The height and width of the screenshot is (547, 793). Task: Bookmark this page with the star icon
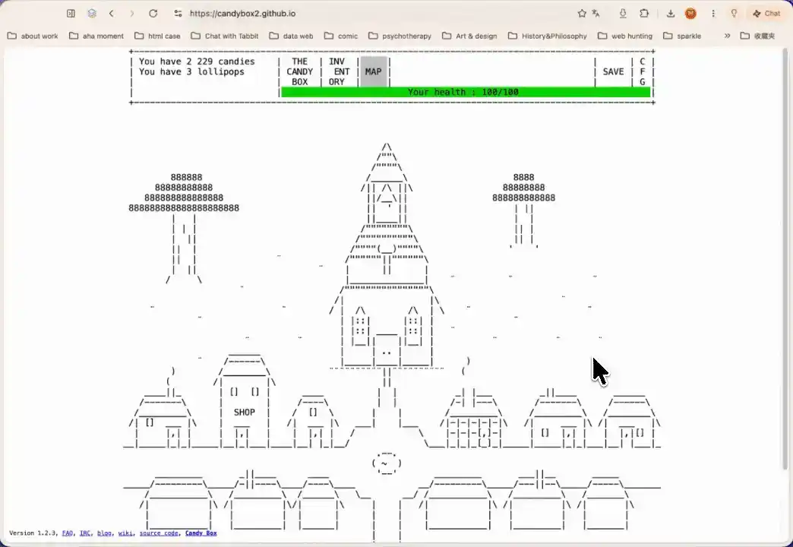pos(582,14)
